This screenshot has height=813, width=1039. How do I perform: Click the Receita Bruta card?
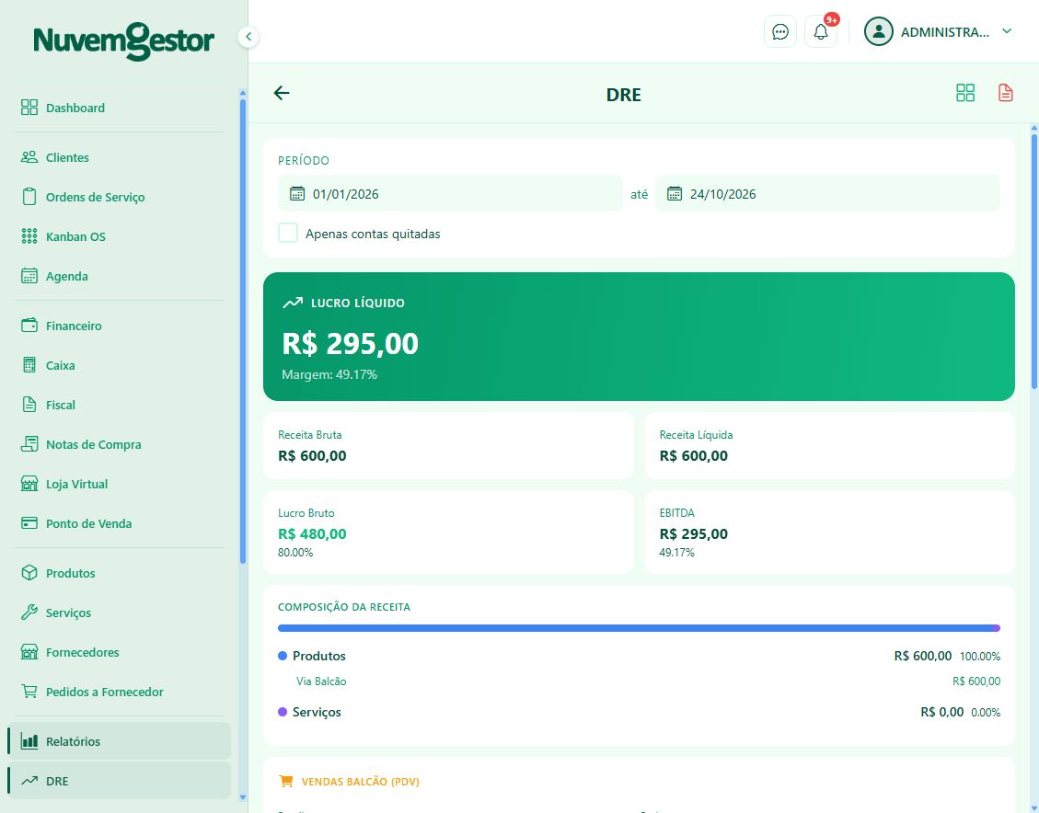448,445
